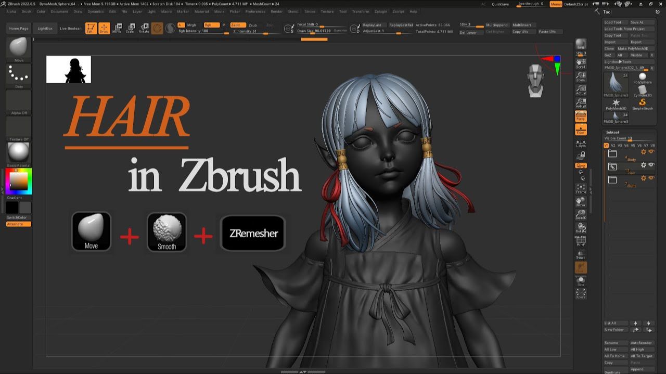Click the Rotate view navigation button

tap(581, 227)
